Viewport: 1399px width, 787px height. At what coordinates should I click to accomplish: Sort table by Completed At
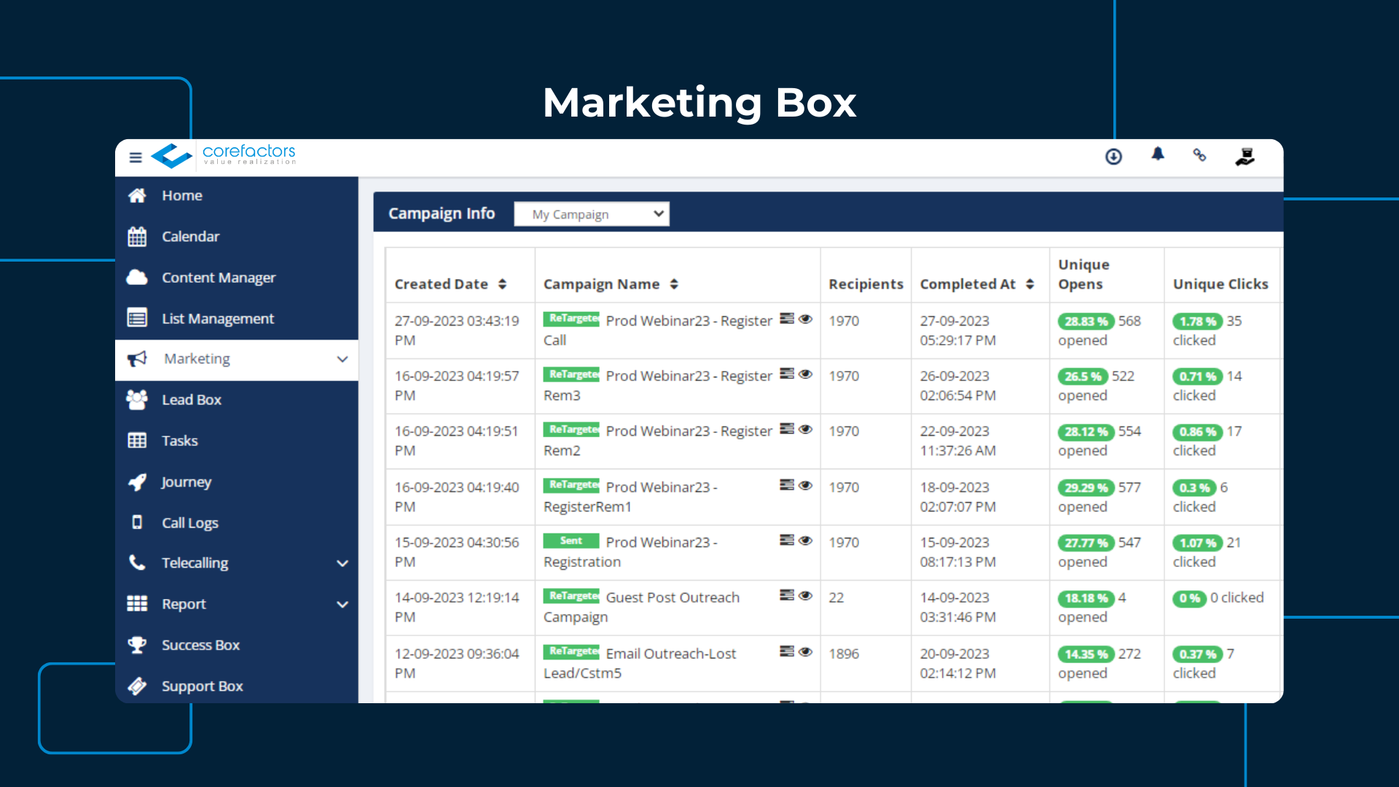pos(1030,284)
